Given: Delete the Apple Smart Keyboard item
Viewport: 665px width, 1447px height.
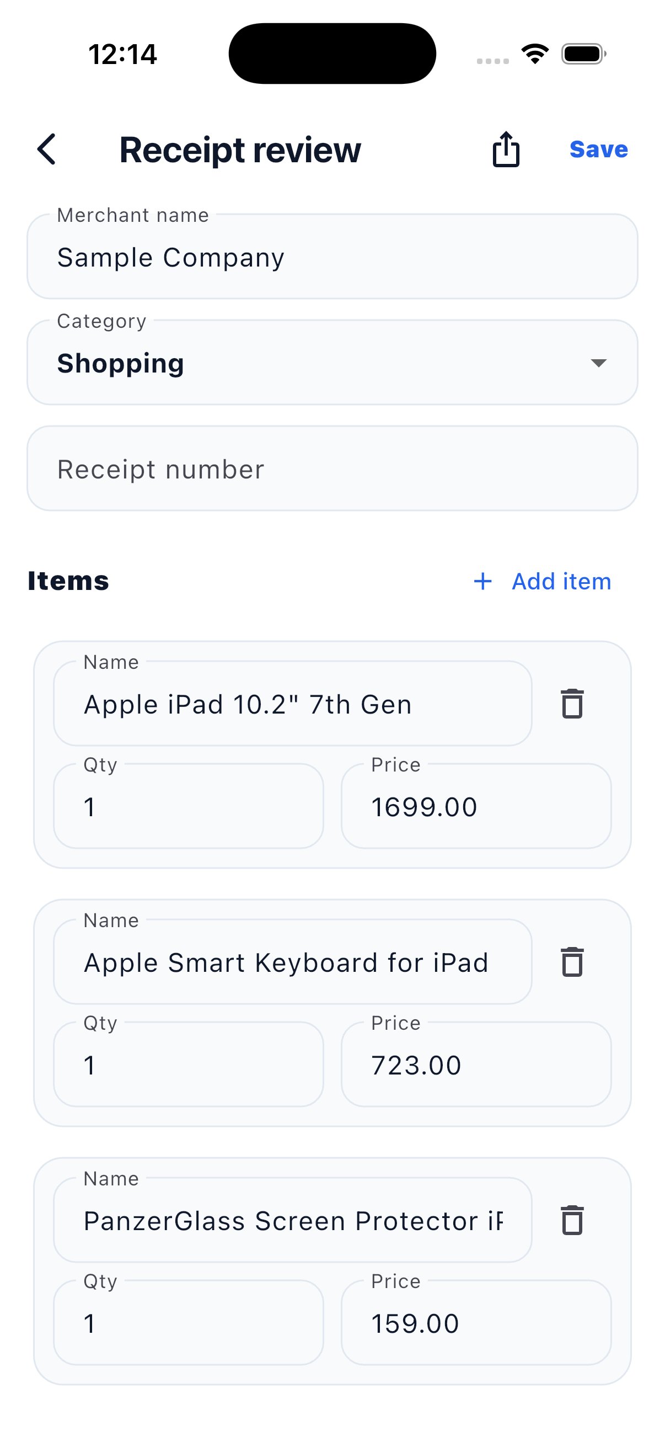Looking at the screenshot, I should click(572, 962).
